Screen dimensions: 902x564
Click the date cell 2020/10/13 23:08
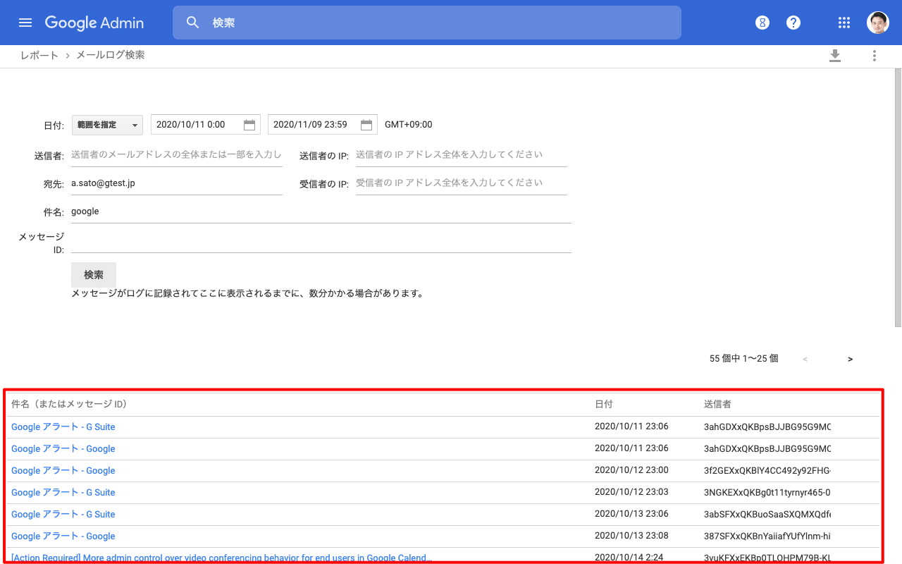[x=631, y=536]
